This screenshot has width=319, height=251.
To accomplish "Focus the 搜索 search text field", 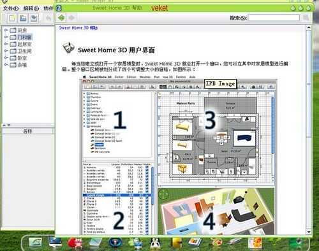I will [x=274, y=18].
